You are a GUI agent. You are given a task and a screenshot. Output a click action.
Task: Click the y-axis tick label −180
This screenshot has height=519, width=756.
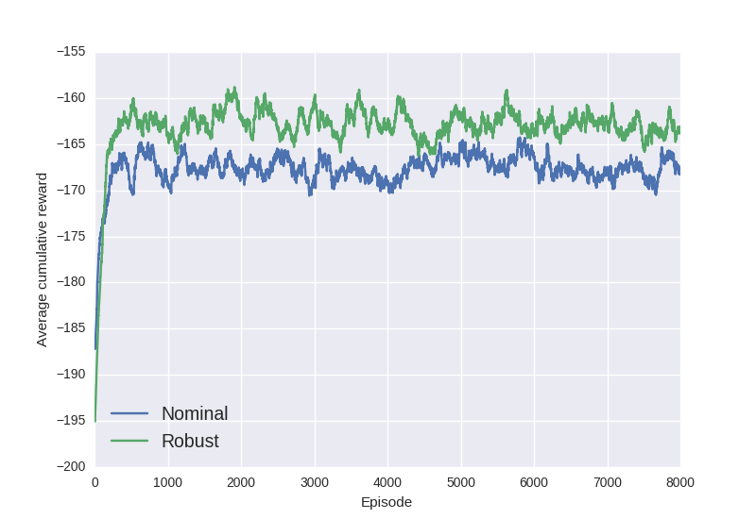72,281
